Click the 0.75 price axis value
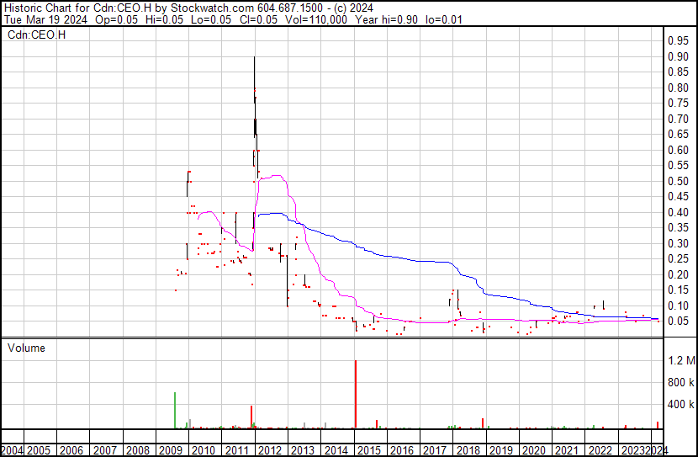The image size is (698, 457). [679, 104]
